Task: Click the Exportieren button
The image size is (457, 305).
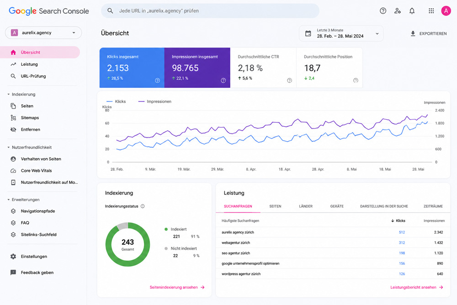Action: (x=429, y=33)
